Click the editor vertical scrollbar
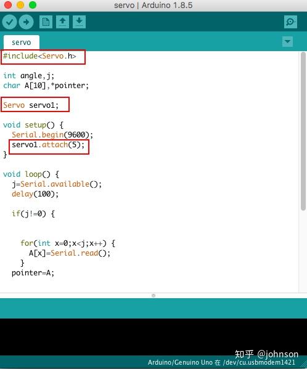This screenshot has width=307, height=369. click(x=303, y=131)
